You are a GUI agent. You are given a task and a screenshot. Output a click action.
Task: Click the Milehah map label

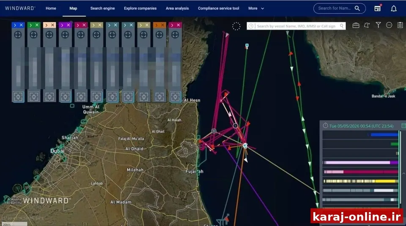(135, 169)
